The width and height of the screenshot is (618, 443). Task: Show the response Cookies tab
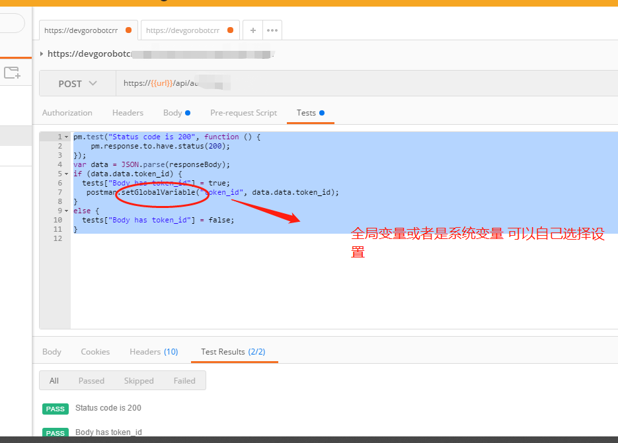tap(95, 352)
